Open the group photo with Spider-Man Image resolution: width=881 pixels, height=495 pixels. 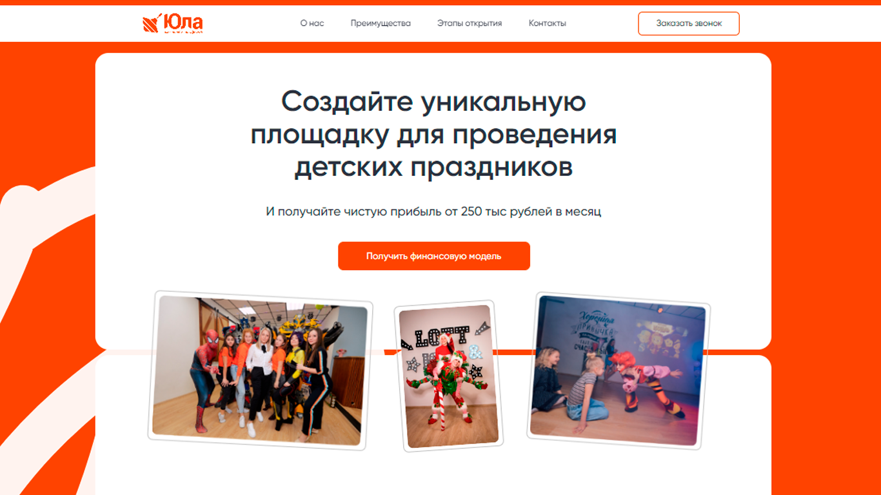click(260, 370)
